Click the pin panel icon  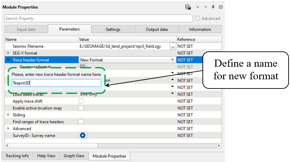[x=213, y=7]
